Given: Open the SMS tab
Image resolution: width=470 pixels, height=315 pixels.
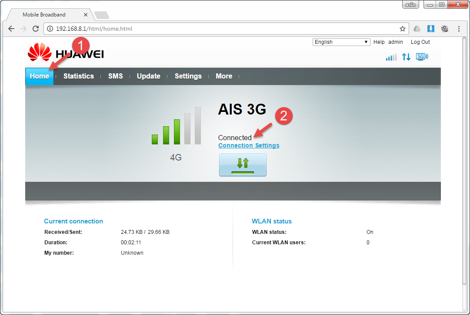Looking at the screenshot, I should coord(115,76).
